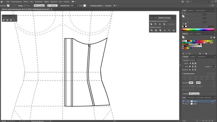Screen dimensions: 217x122
Task: Open fill color dropdown in control bar
Action: click(11, 6)
